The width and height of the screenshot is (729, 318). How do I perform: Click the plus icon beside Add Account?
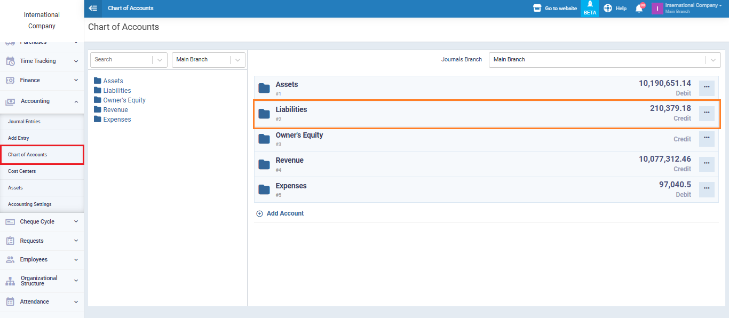pyautogui.click(x=260, y=213)
